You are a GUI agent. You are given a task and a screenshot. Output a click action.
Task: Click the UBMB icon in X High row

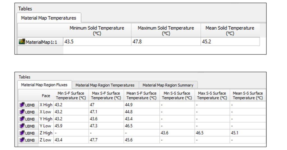click(22, 105)
